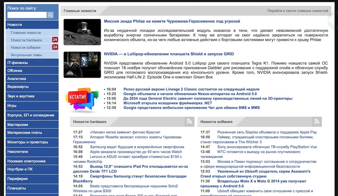
Task: Open the NVIDIA Shield article thumbnail
Action: pyautogui.click(x=82, y=65)
